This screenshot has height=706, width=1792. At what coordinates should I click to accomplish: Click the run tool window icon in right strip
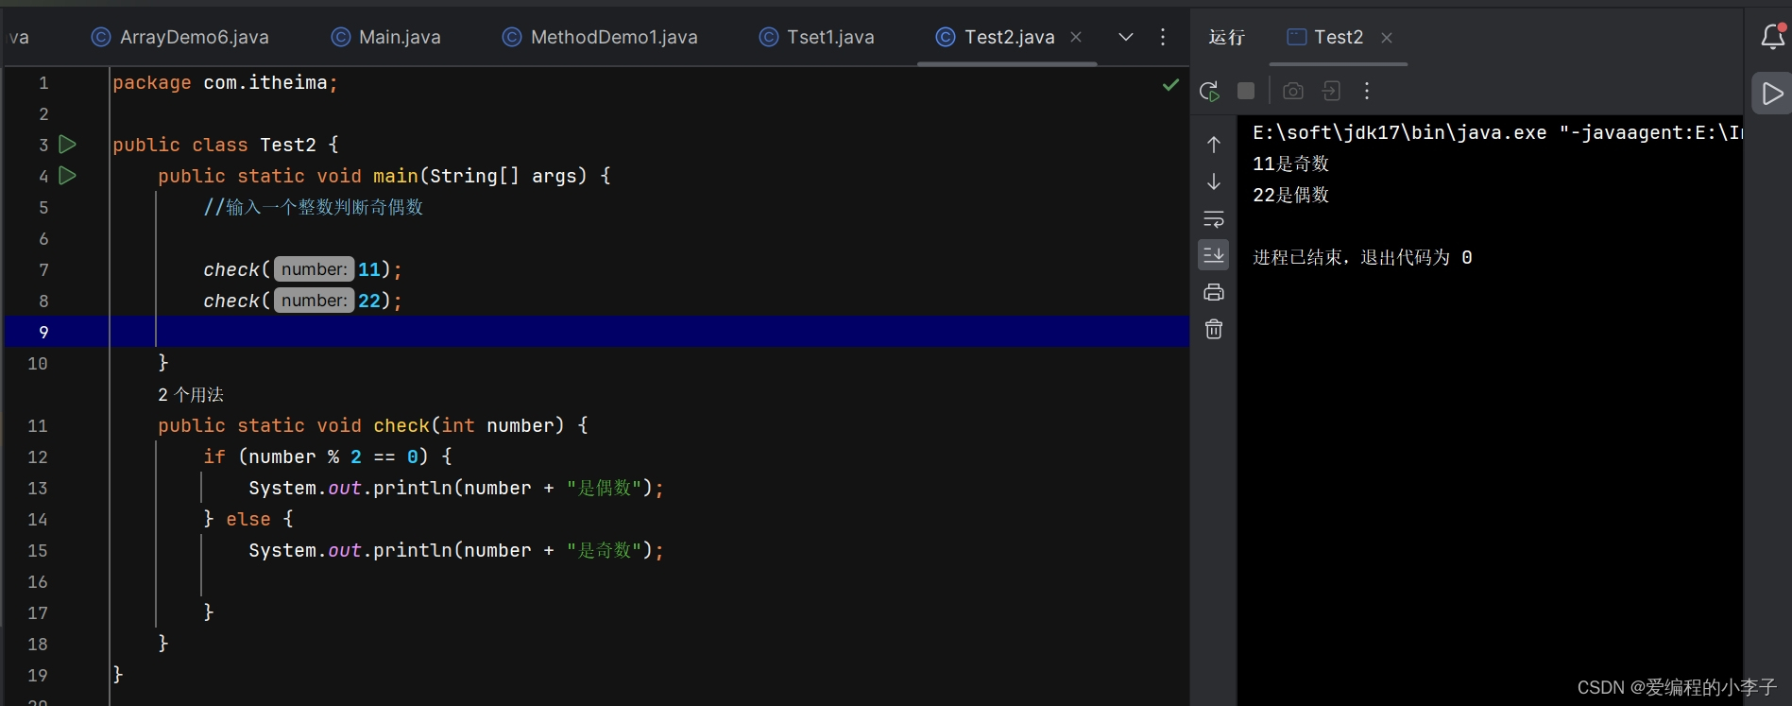click(x=1772, y=93)
